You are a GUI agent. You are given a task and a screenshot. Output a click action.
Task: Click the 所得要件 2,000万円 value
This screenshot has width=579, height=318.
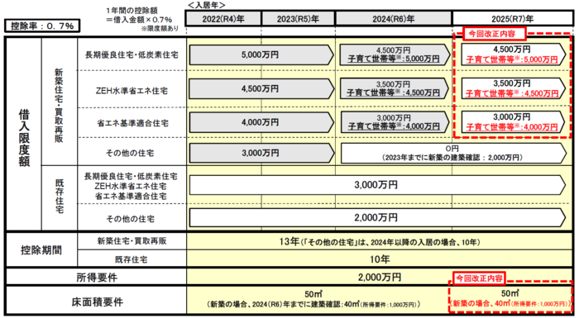380,277
